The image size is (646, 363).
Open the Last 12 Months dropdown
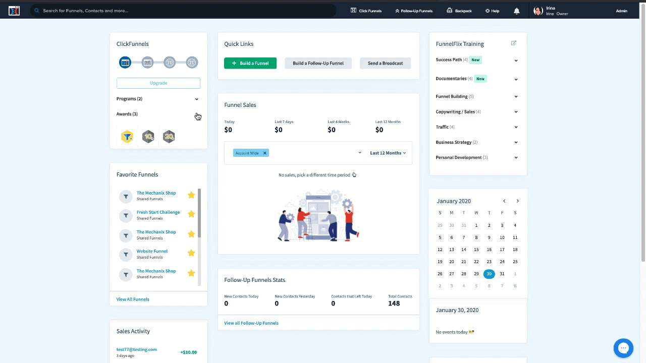[x=388, y=153]
